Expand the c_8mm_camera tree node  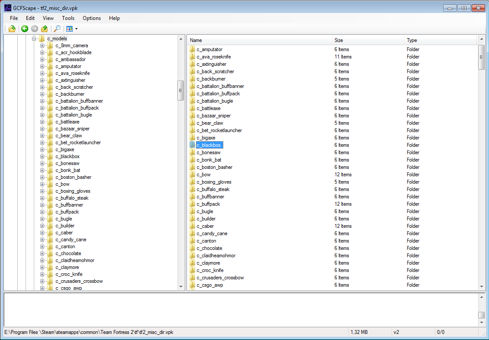(x=42, y=45)
